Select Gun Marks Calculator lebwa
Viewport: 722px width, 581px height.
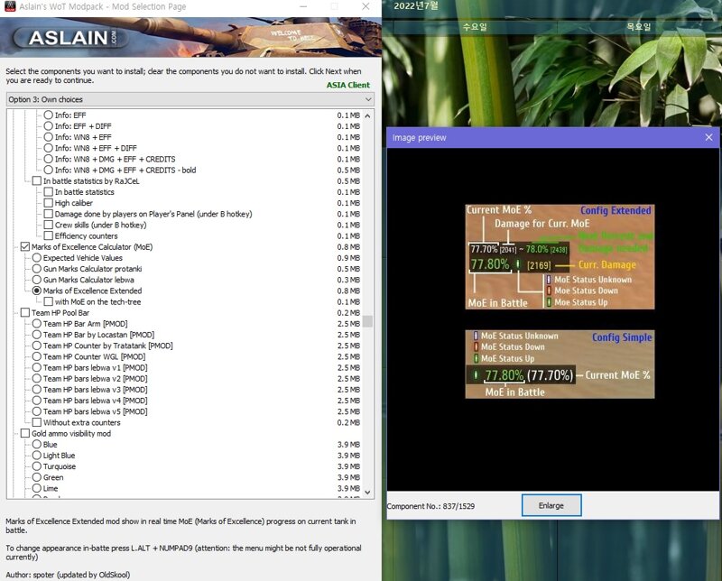[x=37, y=280]
